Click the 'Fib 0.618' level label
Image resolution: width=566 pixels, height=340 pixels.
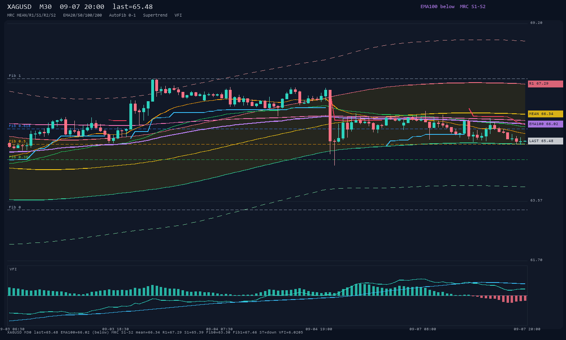(20, 126)
